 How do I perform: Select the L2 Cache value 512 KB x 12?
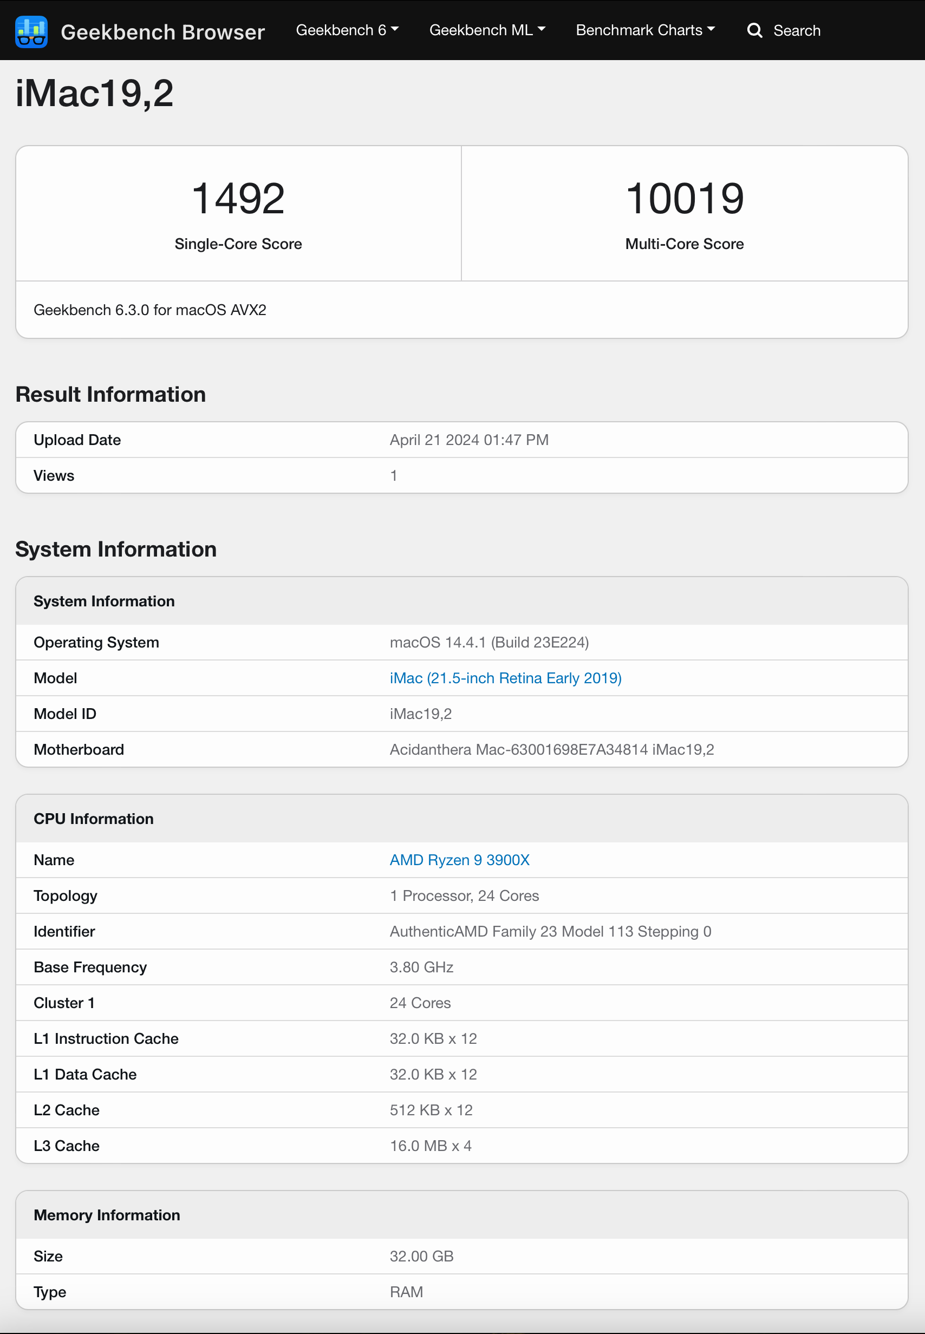click(x=431, y=1110)
